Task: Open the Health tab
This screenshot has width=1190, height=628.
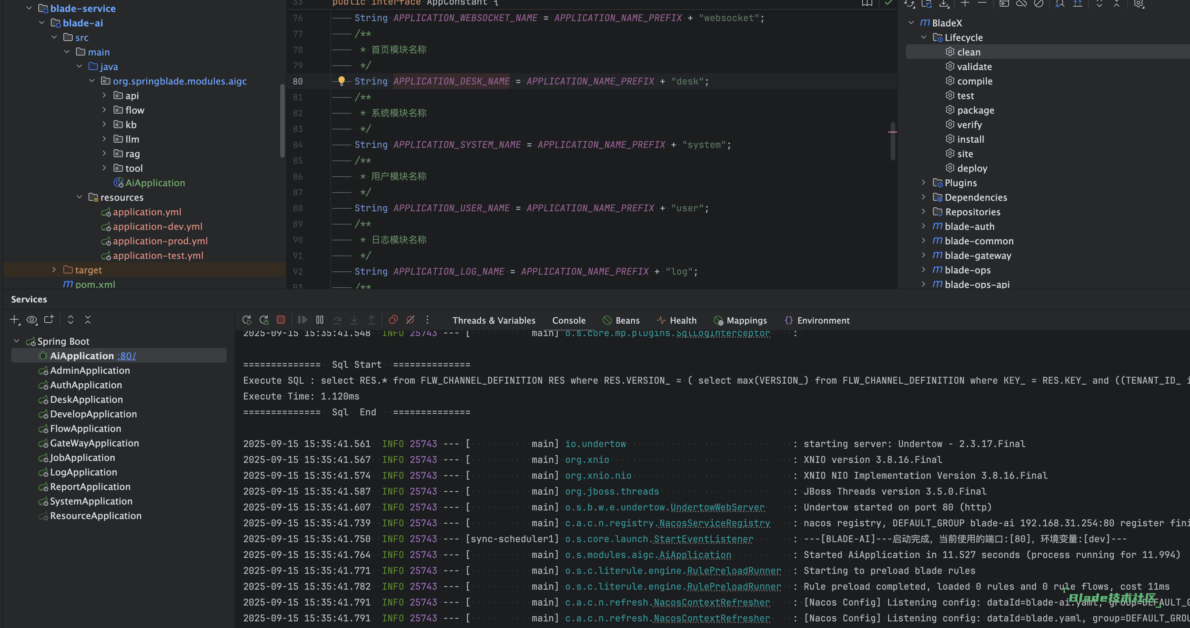Action: pos(677,320)
